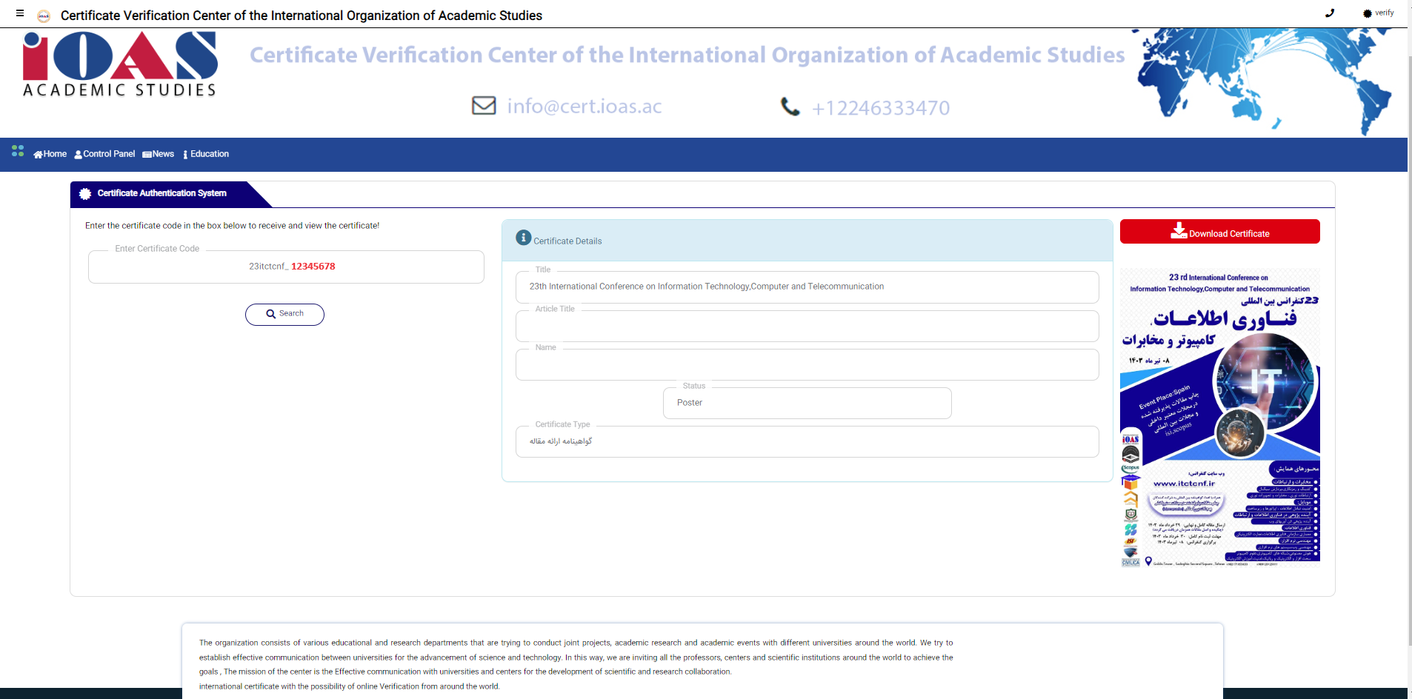The image size is (1412, 699).
Task: Click the verify gear icon
Action: [1368, 13]
